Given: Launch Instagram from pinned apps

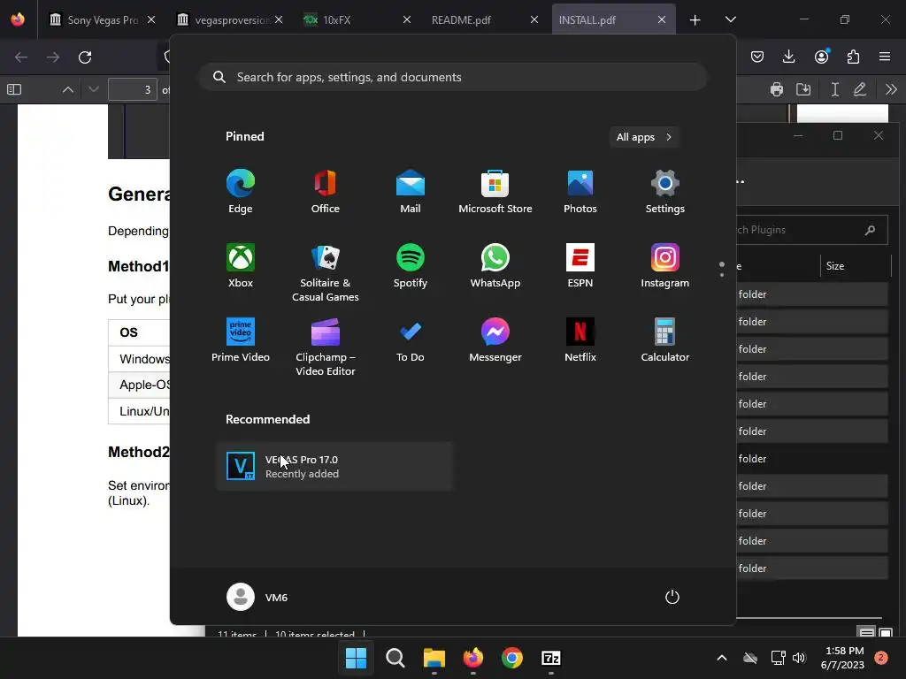Looking at the screenshot, I should [x=665, y=265].
